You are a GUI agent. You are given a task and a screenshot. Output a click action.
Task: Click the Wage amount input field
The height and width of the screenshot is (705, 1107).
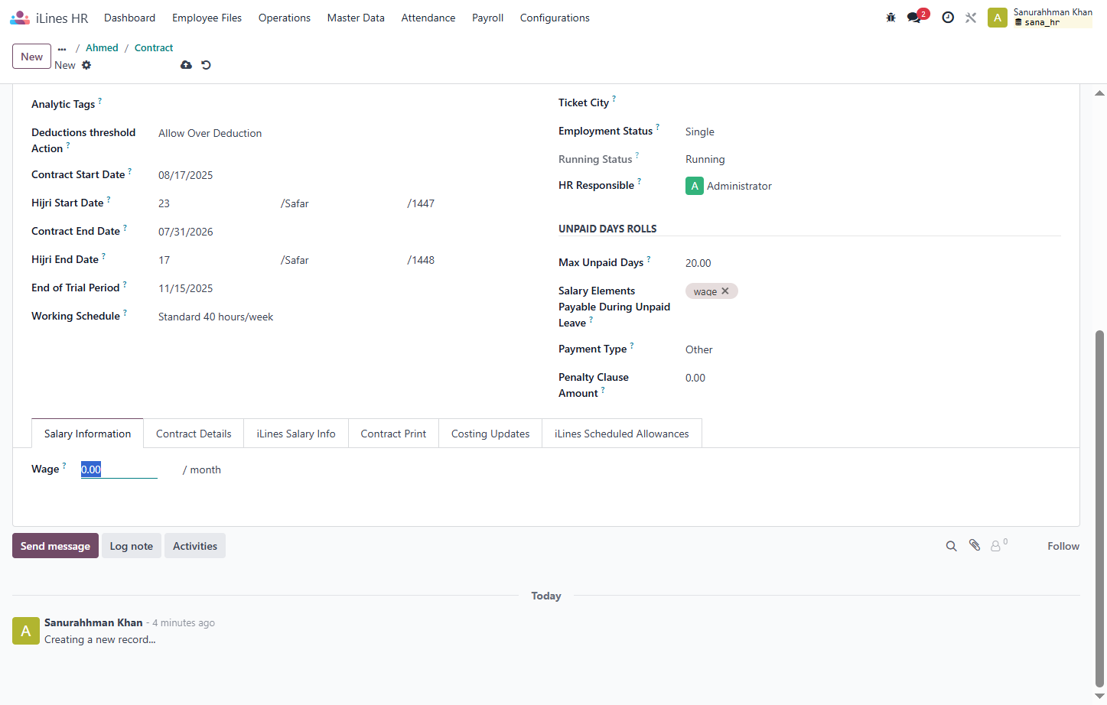click(119, 469)
